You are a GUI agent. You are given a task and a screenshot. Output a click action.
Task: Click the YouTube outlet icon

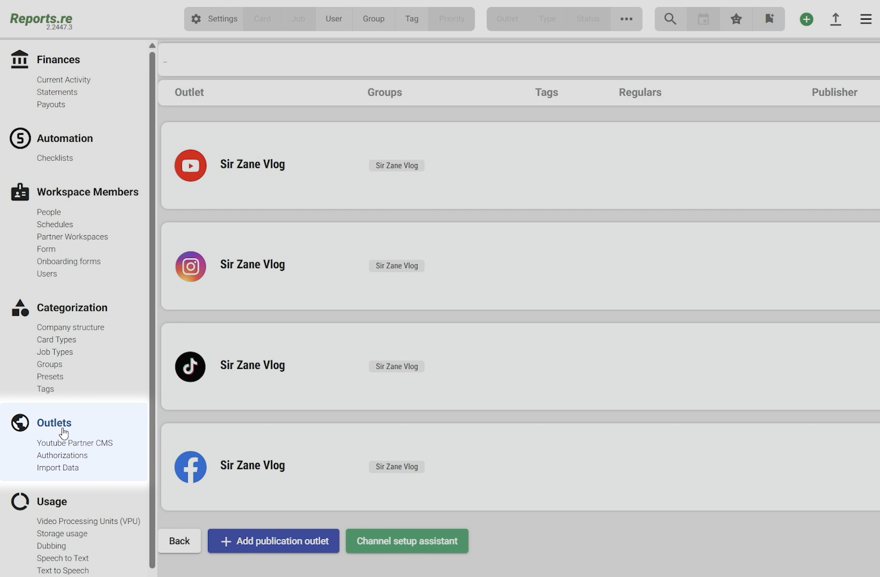[x=190, y=166]
